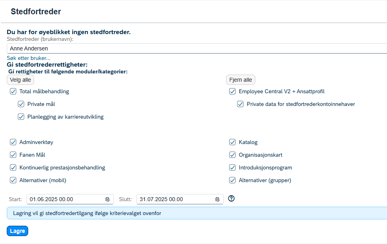Open the Start date calendar picker icon
The image size is (387, 244).
point(107,200)
